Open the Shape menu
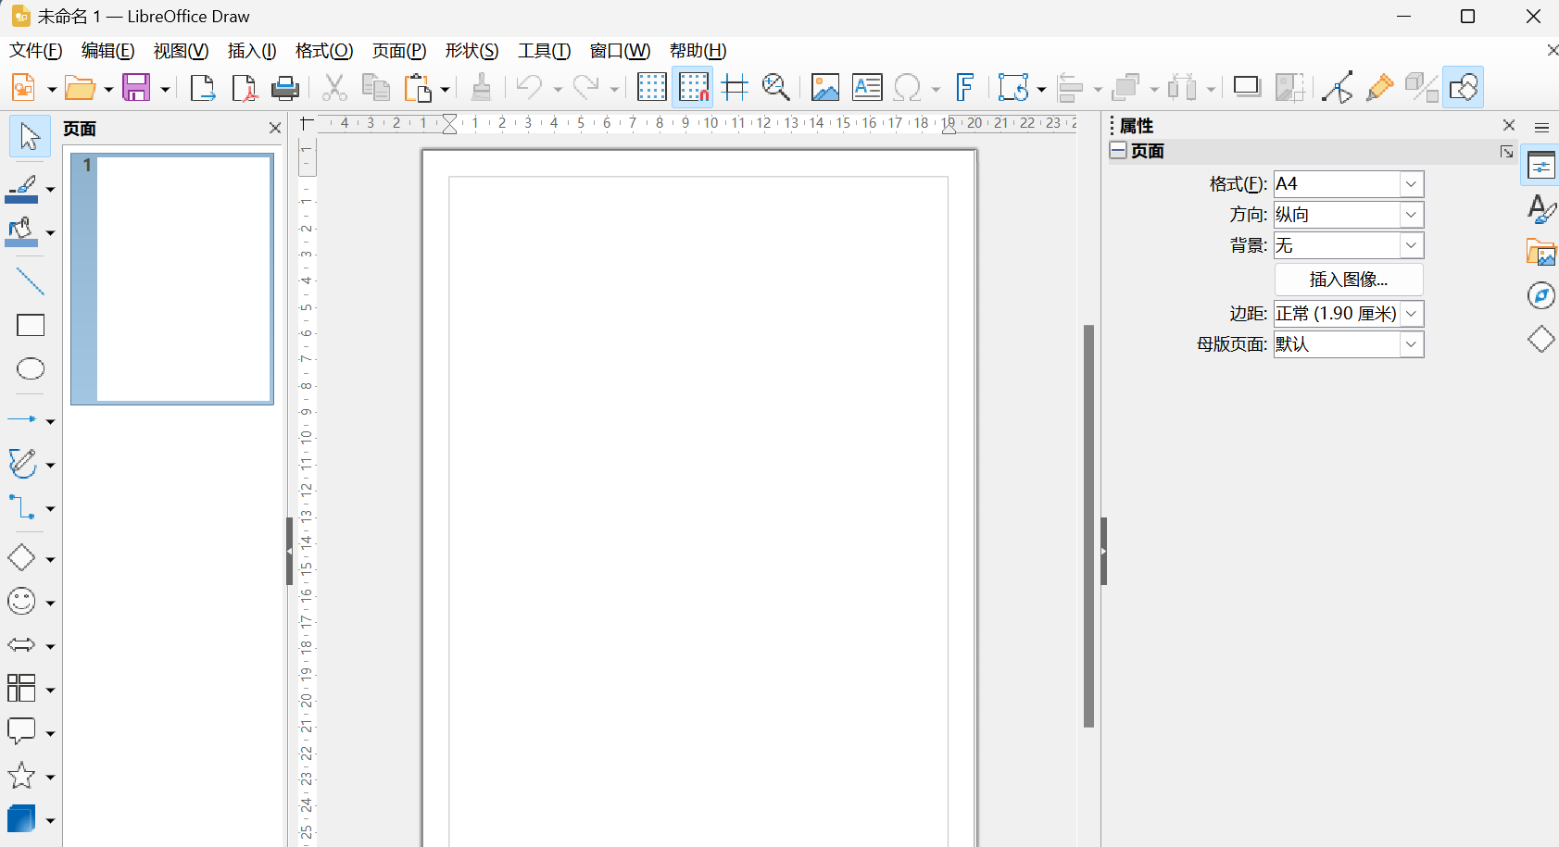 tap(471, 51)
